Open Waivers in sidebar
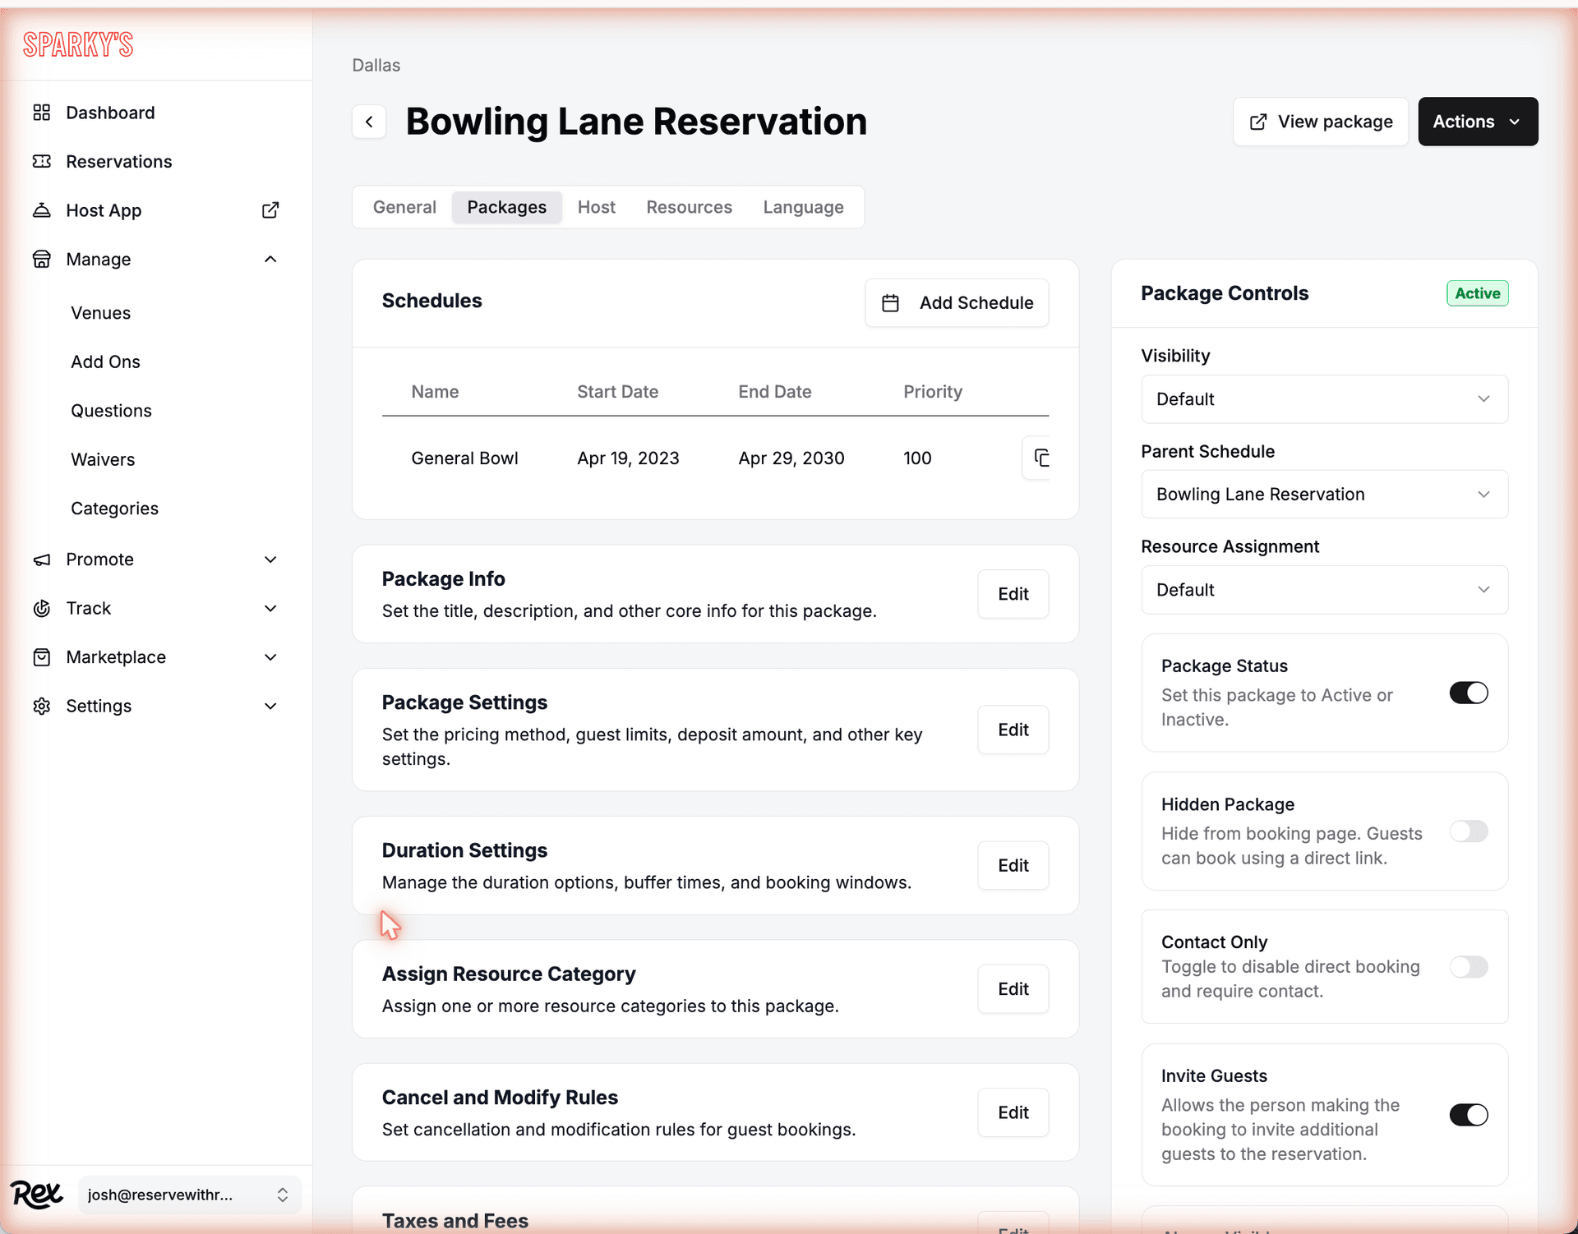 point(103,459)
